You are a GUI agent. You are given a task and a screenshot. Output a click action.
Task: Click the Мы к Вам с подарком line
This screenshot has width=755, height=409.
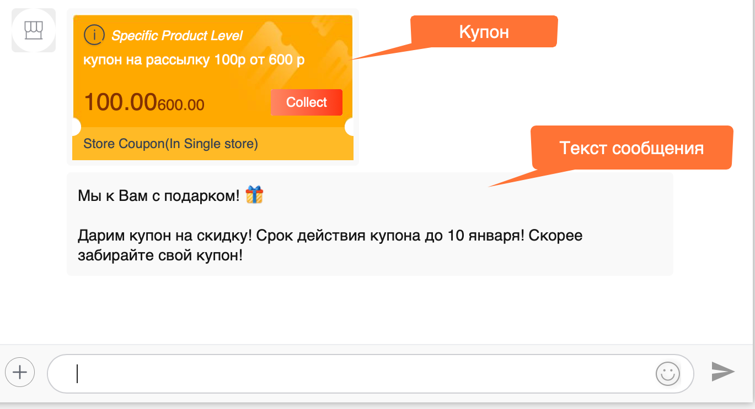(x=159, y=195)
